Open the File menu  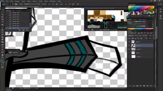pos(7,1)
